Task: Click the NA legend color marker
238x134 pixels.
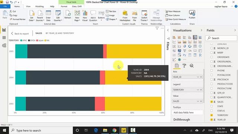Action: (45, 41)
